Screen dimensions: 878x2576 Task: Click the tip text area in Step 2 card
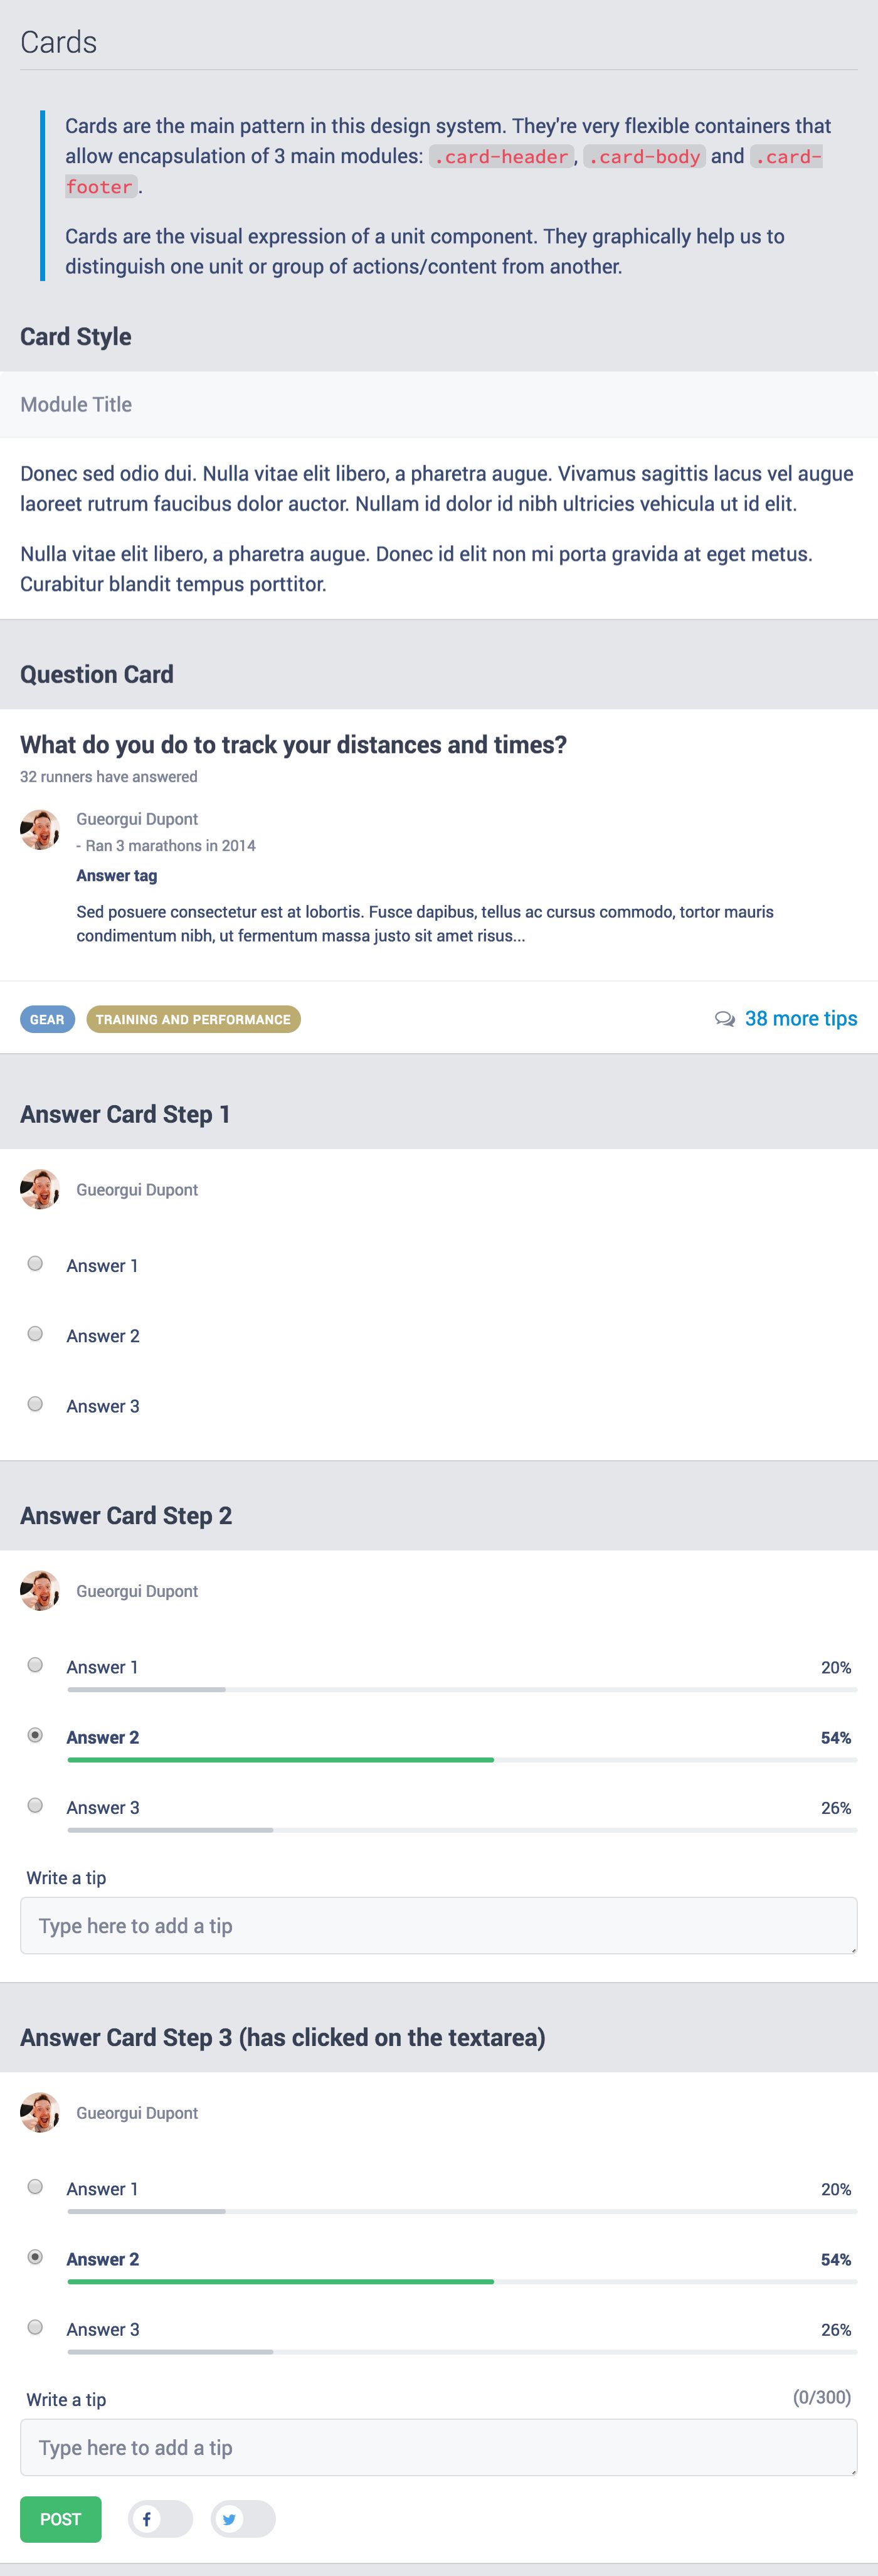pyautogui.click(x=438, y=1925)
